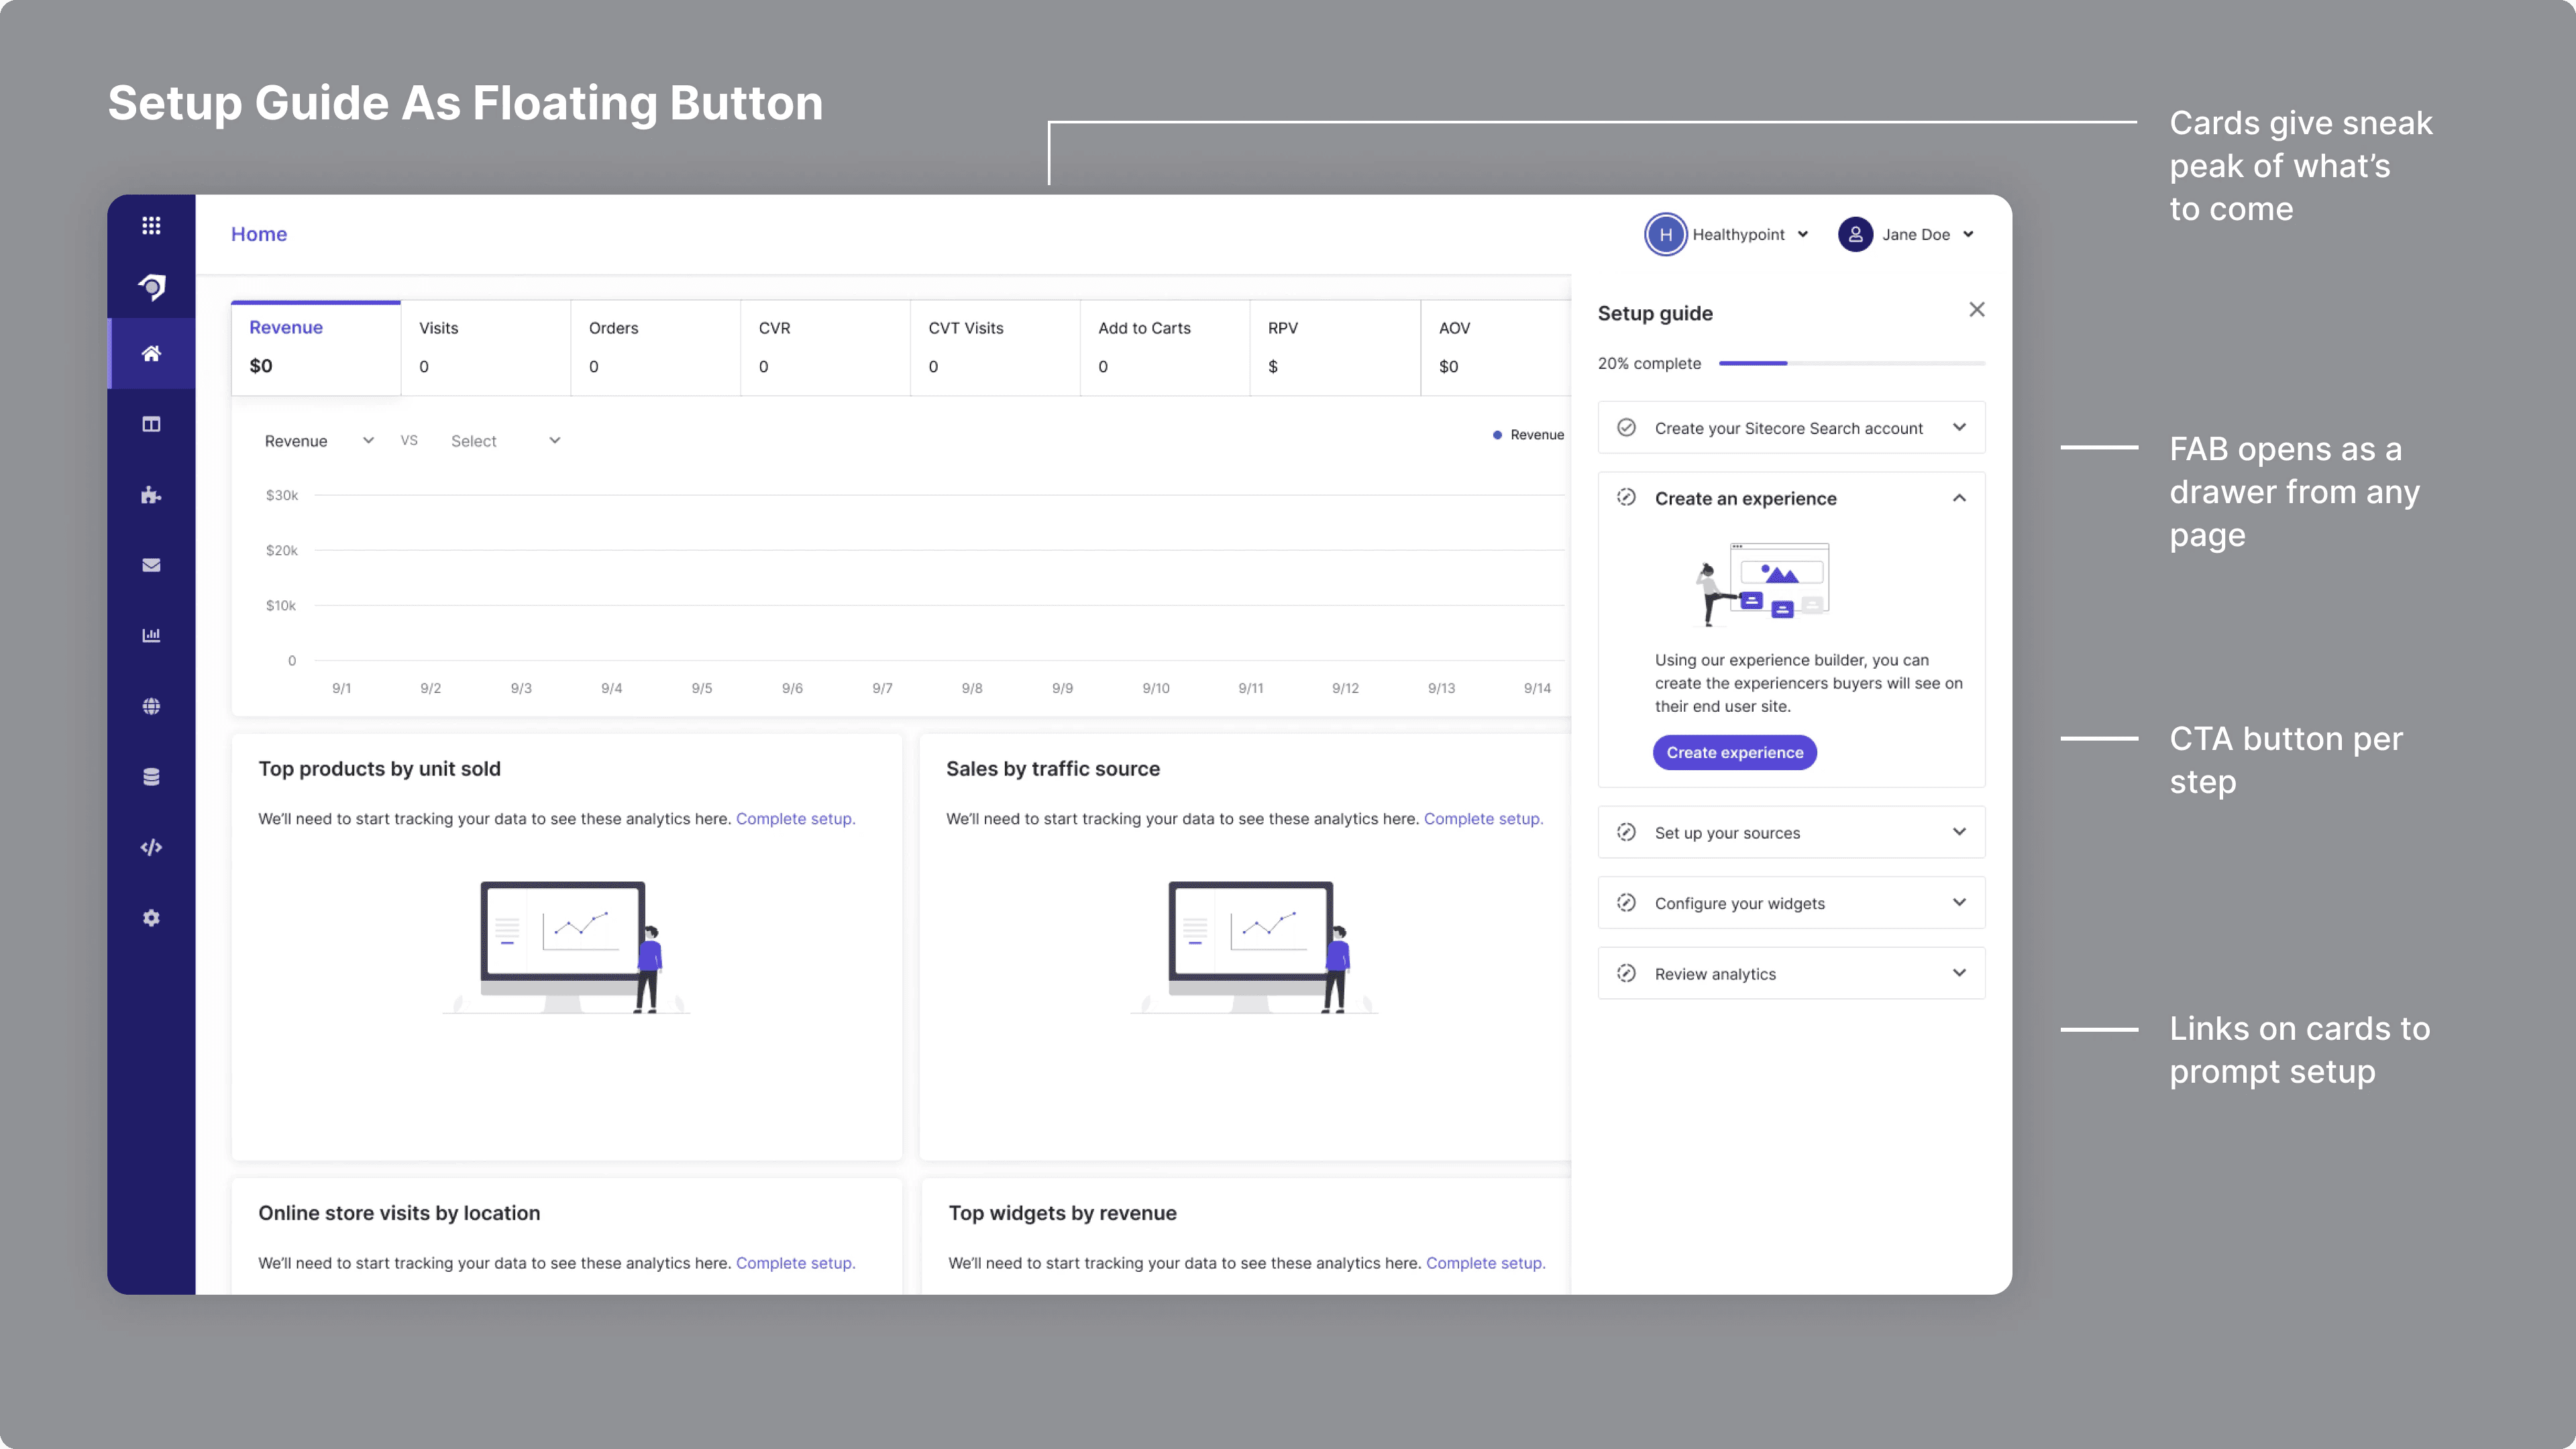Click status icon beside Create an experience

pyautogui.click(x=1627, y=498)
